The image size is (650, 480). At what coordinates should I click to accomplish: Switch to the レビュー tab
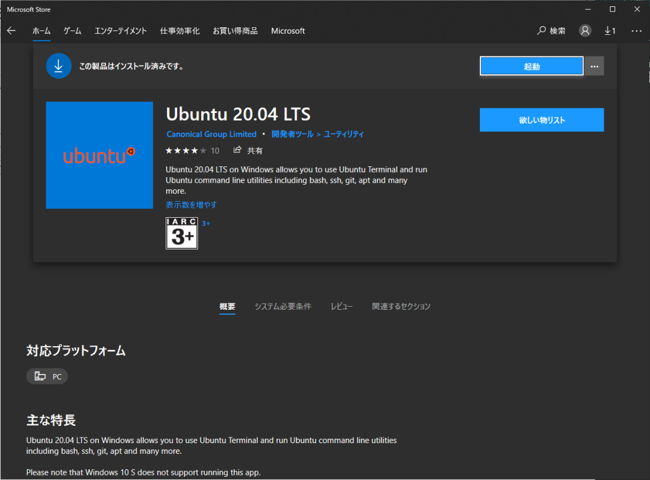[342, 306]
